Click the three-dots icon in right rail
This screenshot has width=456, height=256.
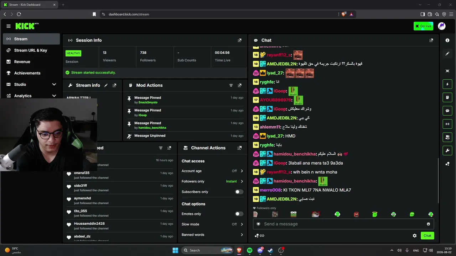pos(447,164)
